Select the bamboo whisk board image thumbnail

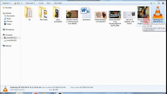click(x=72, y=14)
